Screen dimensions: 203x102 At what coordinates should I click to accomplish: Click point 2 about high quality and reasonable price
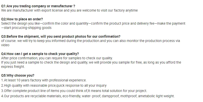[54, 85]
